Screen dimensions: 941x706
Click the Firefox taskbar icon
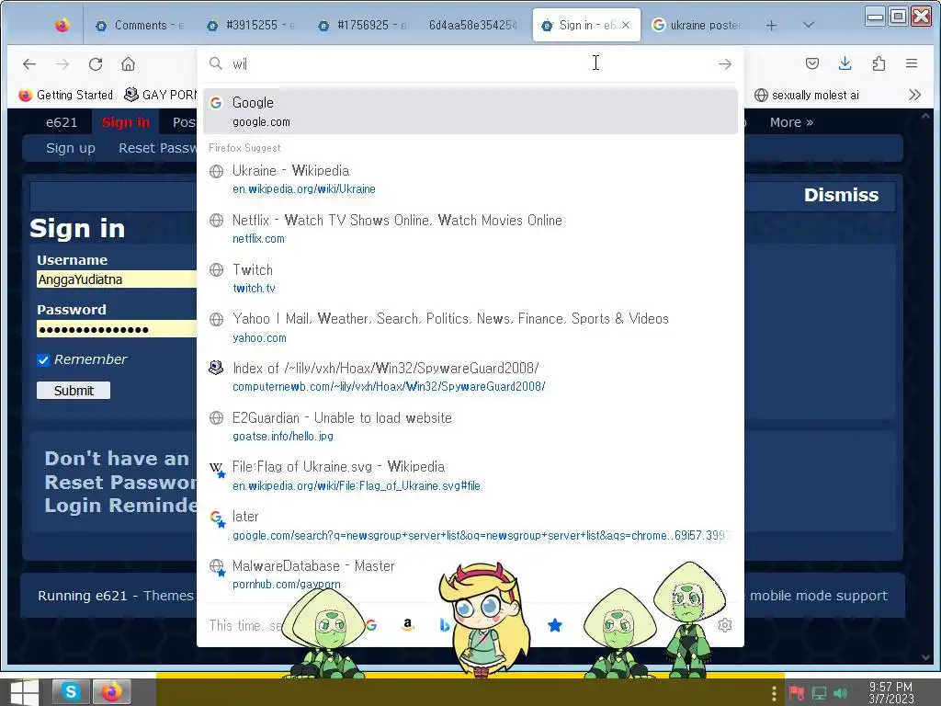click(x=111, y=692)
